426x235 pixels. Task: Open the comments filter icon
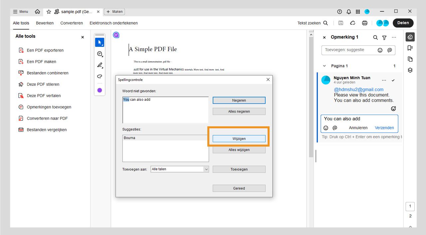384,38
